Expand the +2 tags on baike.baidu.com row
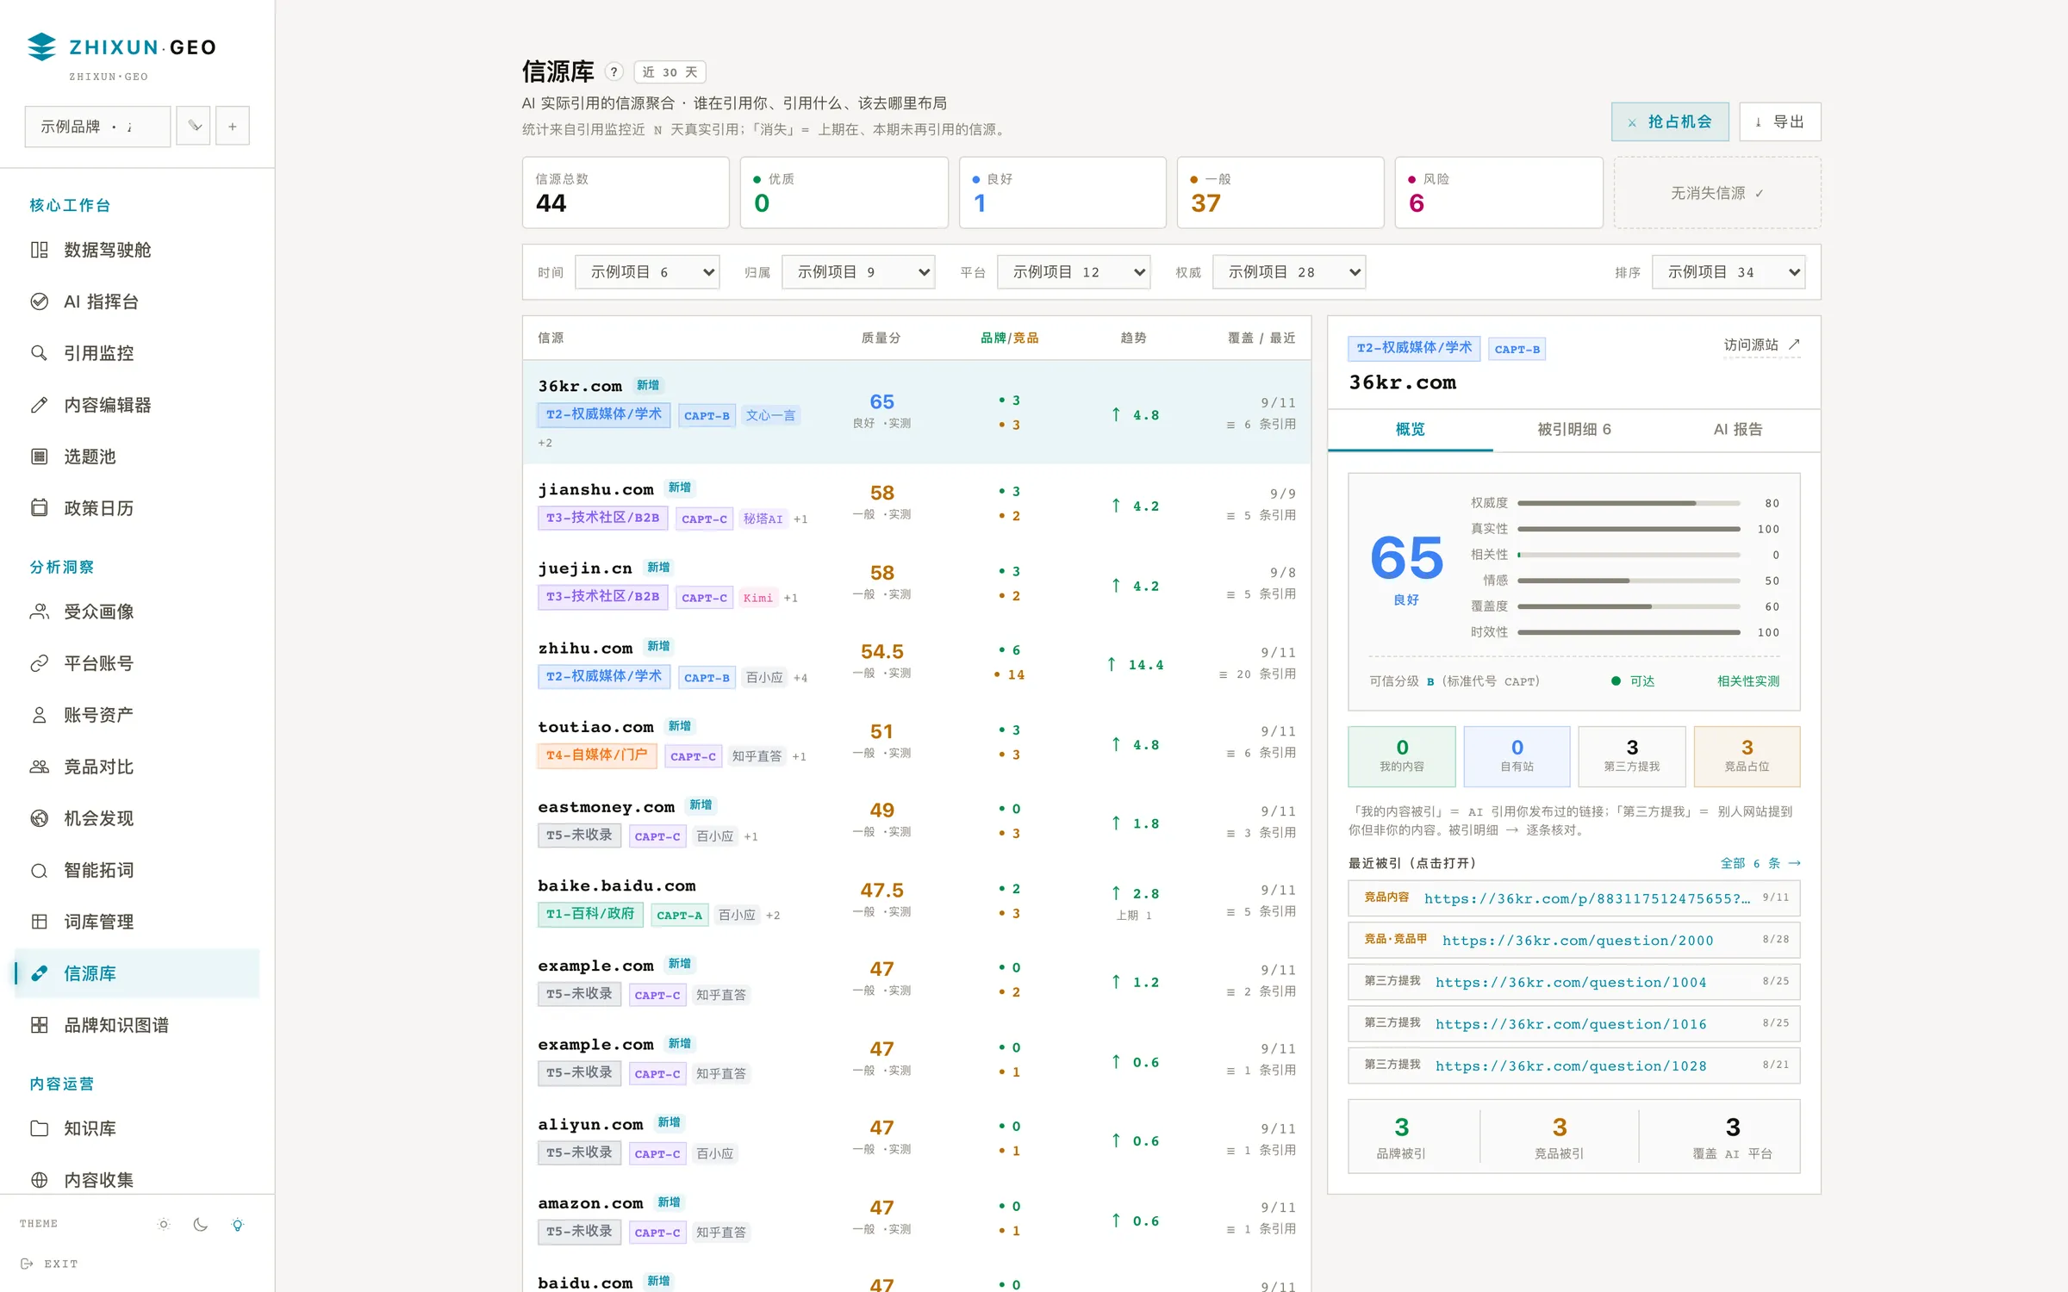 point(773,915)
